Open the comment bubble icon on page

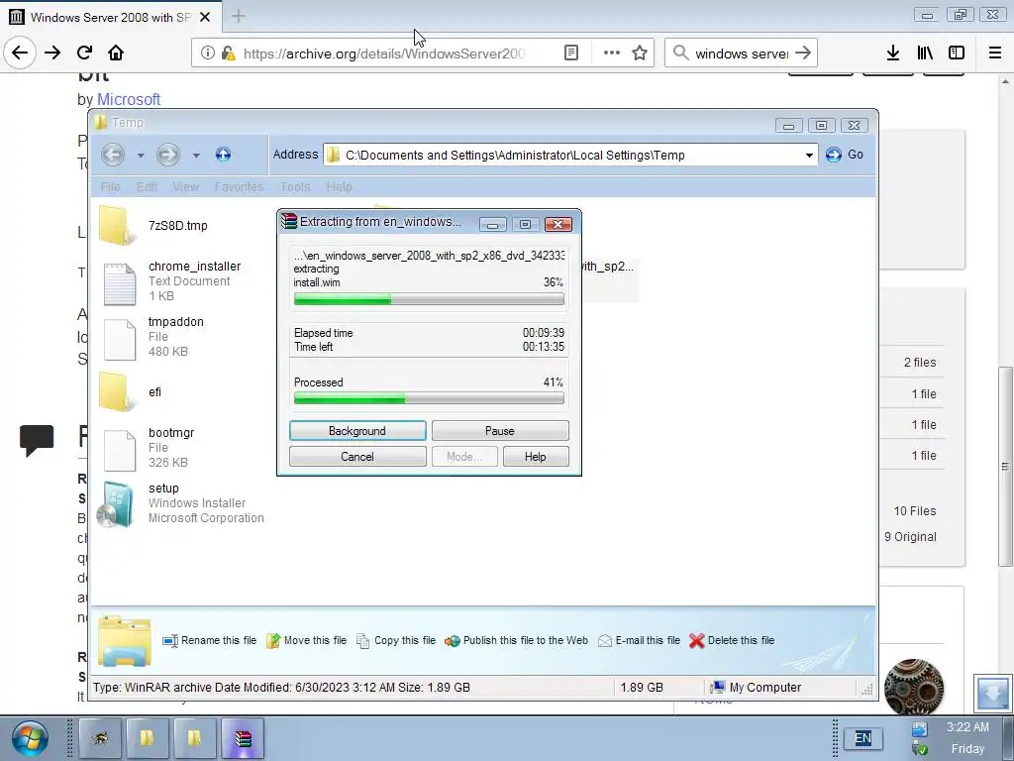[x=37, y=440]
